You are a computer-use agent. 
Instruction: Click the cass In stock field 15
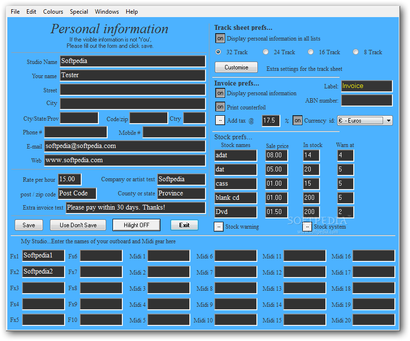coord(311,184)
